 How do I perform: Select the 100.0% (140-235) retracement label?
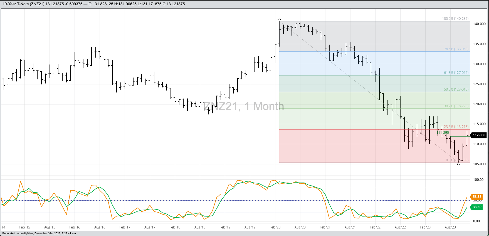[x=455, y=19]
